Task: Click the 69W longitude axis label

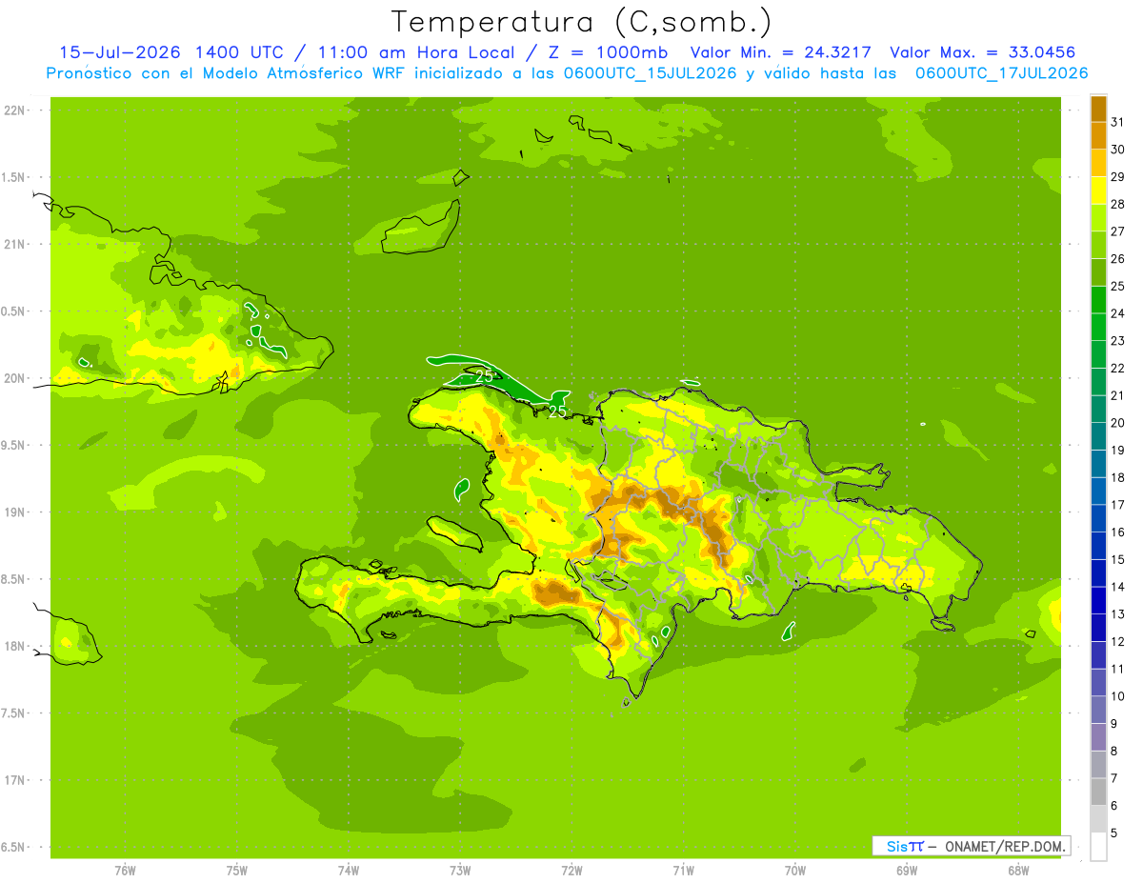Action: tap(907, 870)
